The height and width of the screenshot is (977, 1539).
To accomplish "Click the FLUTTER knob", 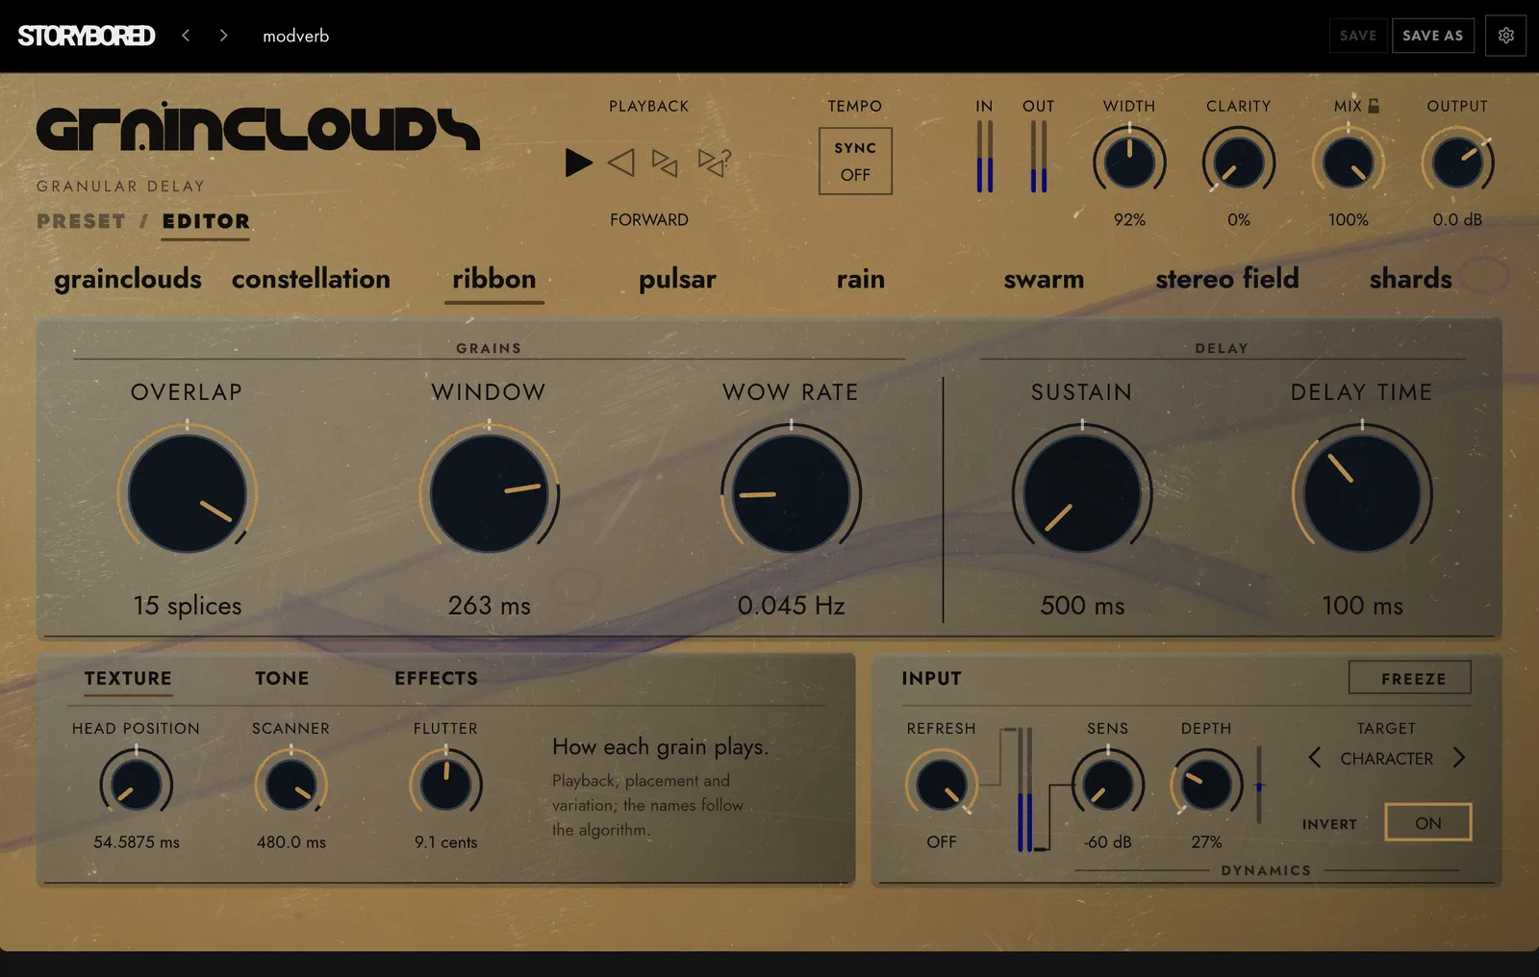I will point(446,785).
